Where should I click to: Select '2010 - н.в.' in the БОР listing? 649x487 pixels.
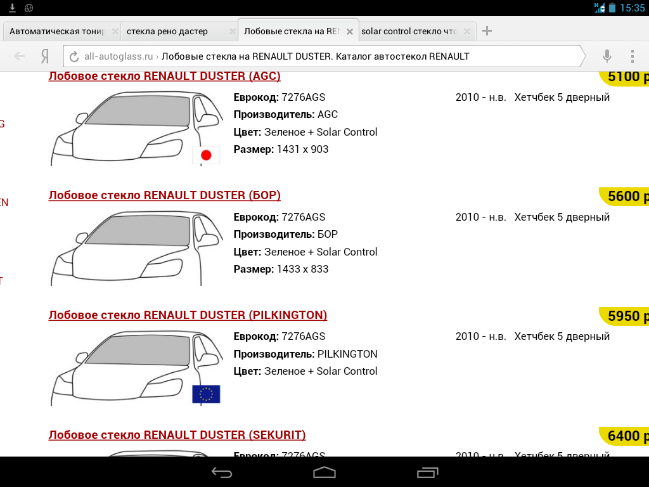tap(481, 217)
